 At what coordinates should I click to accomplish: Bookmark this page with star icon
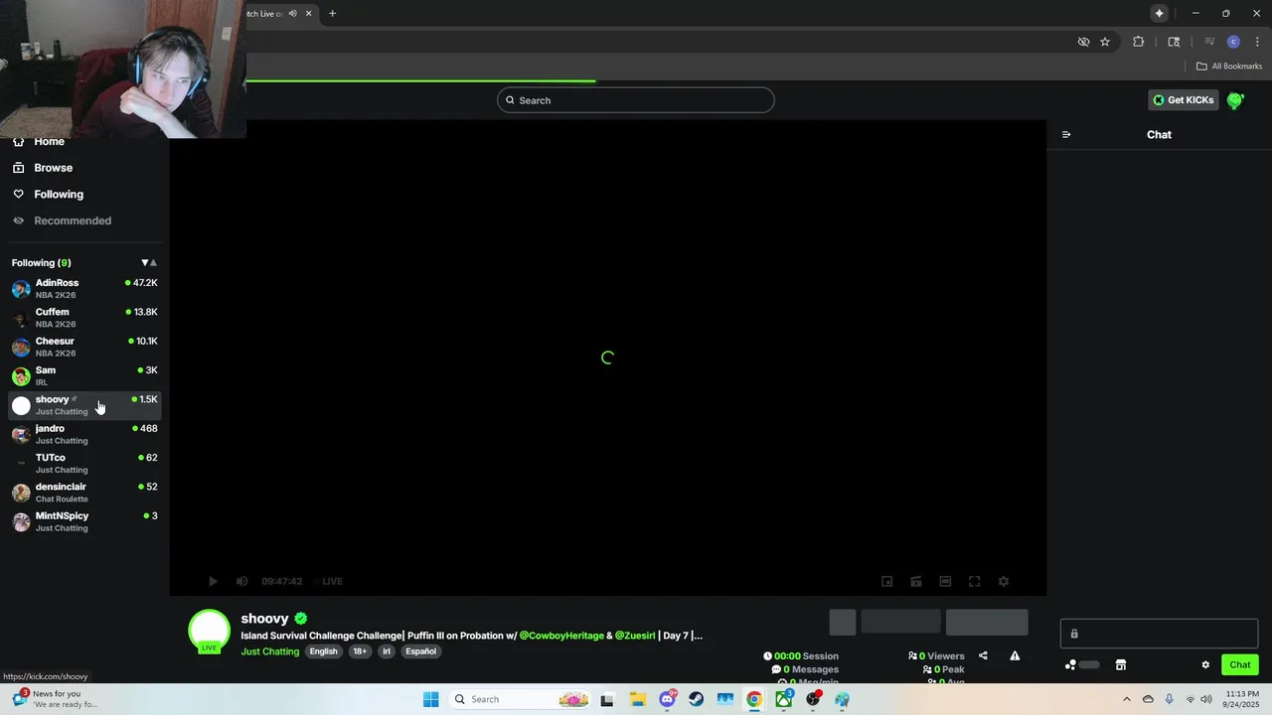(x=1105, y=42)
